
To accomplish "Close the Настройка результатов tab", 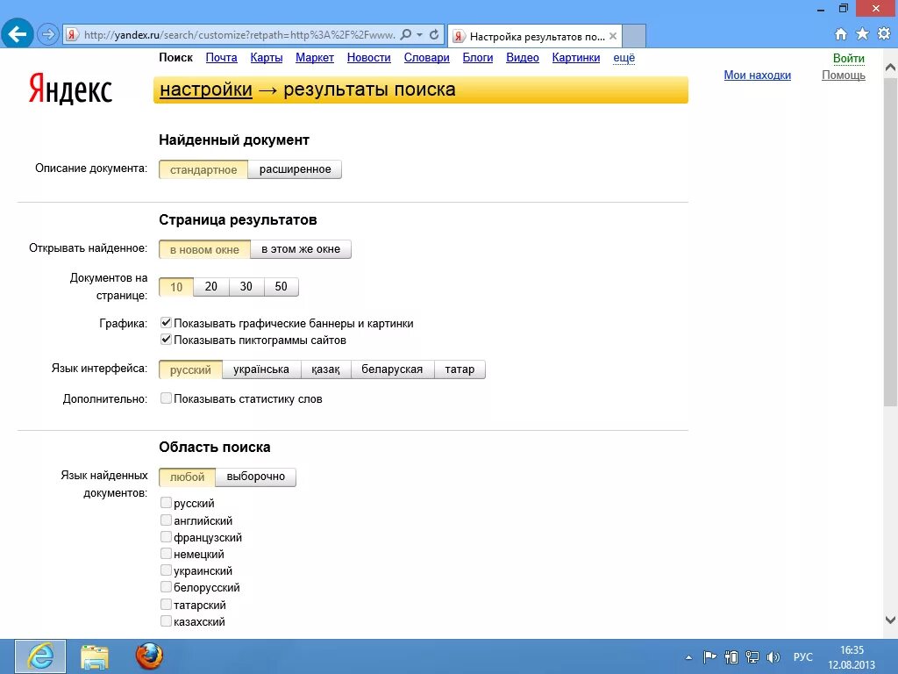I will pos(613,36).
